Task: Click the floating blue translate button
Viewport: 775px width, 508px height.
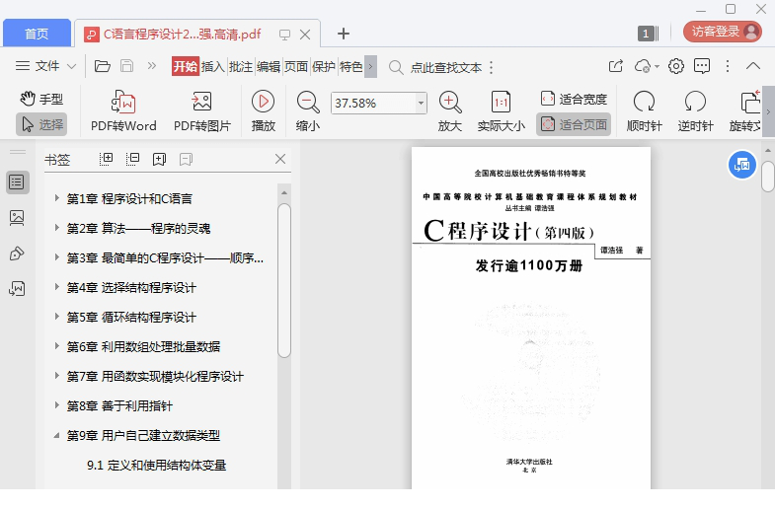Action: click(x=741, y=165)
